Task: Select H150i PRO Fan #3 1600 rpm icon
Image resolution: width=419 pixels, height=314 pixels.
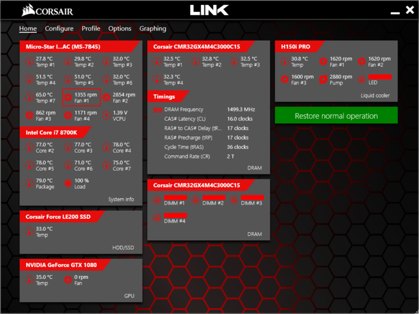Action: [285, 79]
